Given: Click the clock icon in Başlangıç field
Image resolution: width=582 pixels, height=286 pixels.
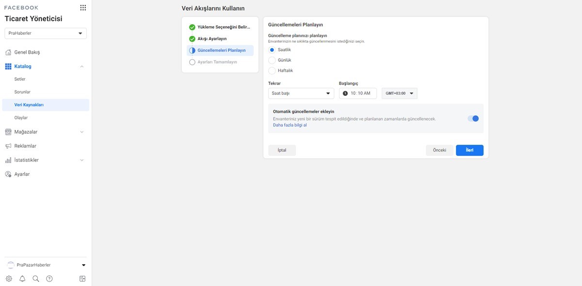Looking at the screenshot, I should click(x=345, y=93).
